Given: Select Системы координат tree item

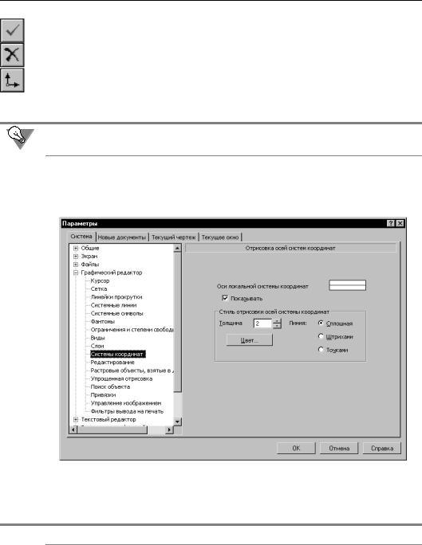Looking at the screenshot, I should click(117, 355).
